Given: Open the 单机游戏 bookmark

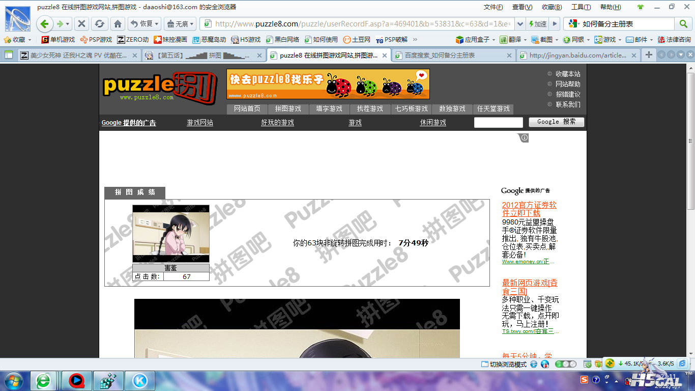Looking at the screenshot, I should coord(58,39).
